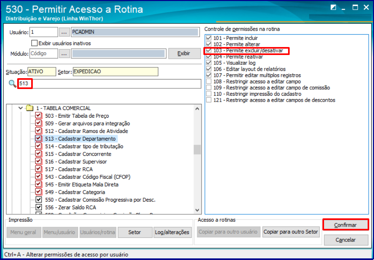374x260 pixels.
Task: Check 109 - Restringir acesso campo de comissão
Action: pos(209,88)
